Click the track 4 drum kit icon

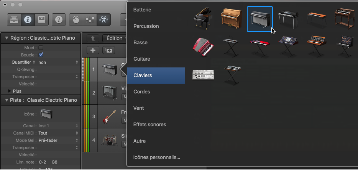(x=109, y=140)
